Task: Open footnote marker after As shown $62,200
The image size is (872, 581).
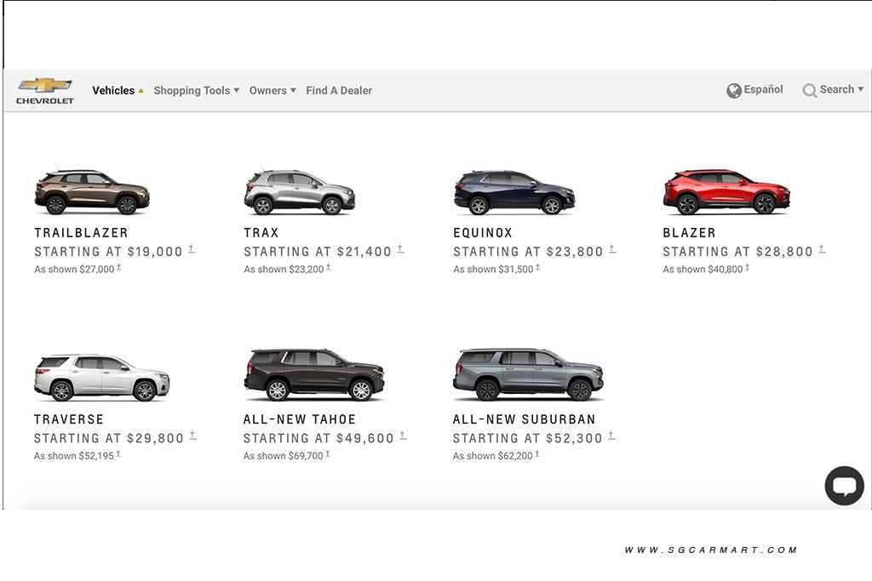Action: tap(537, 454)
